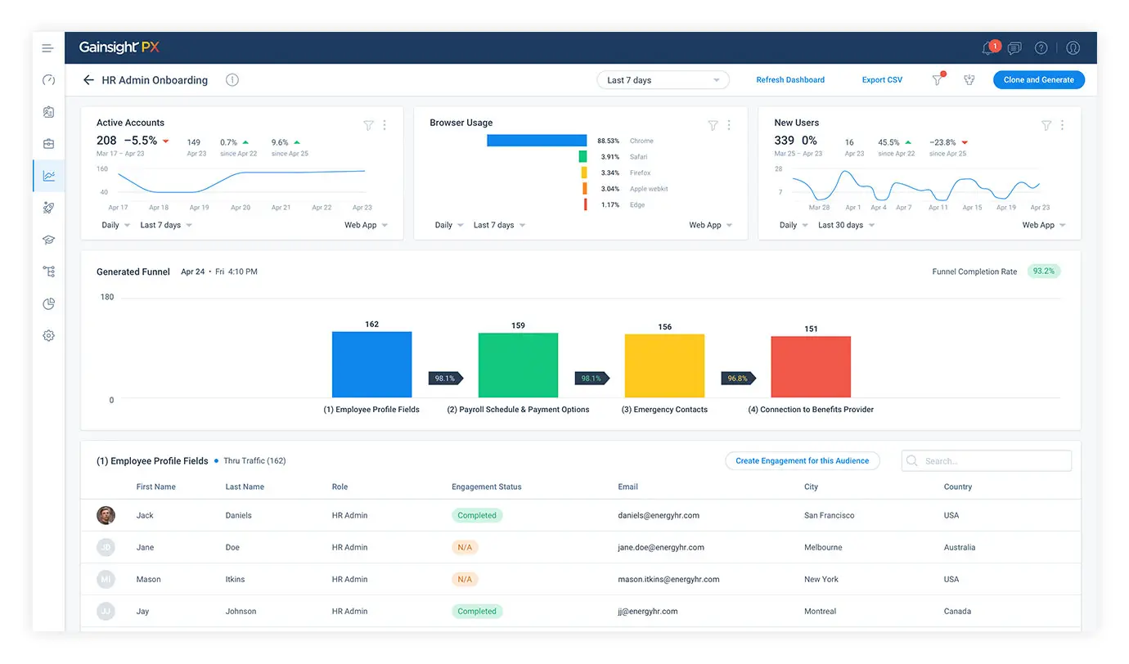
Task: Toggle the hamburger menu to expand sidebar
Action: pyautogui.click(x=48, y=48)
